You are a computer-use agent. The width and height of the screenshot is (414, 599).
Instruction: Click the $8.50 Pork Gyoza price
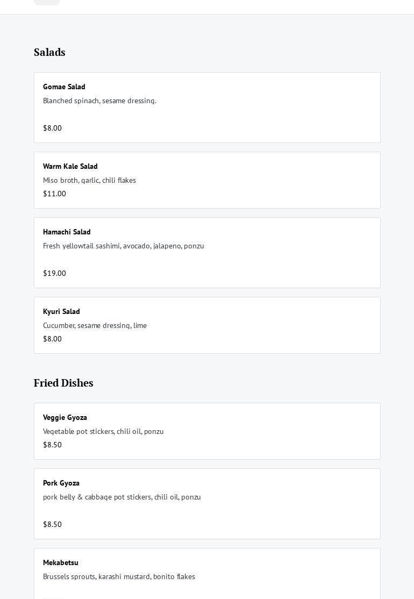click(x=52, y=524)
